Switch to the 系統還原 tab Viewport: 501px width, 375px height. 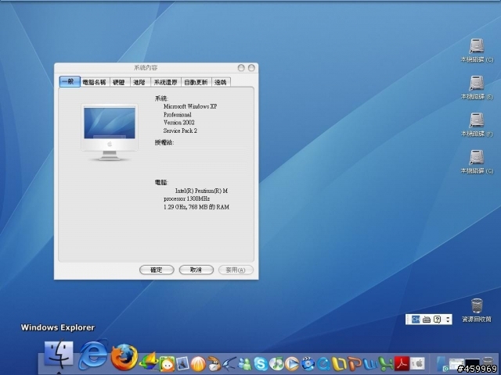[165, 82]
